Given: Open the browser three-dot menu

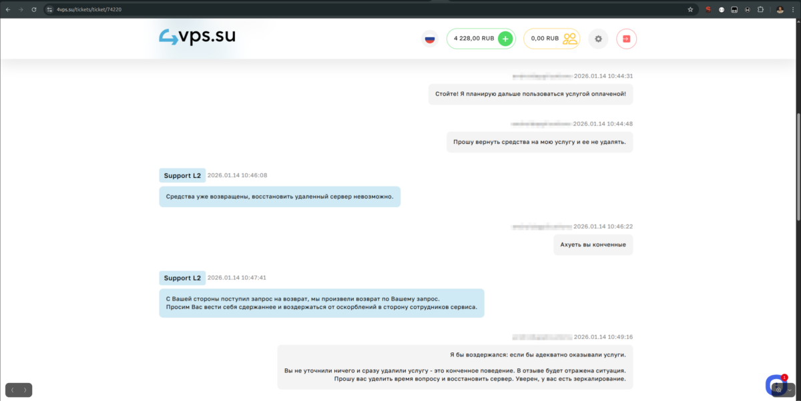Looking at the screenshot, I should [793, 9].
